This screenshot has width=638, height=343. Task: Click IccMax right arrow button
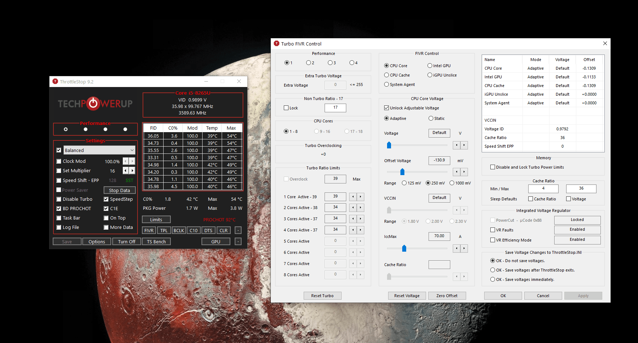pyautogui.click(x=464, y=248)
